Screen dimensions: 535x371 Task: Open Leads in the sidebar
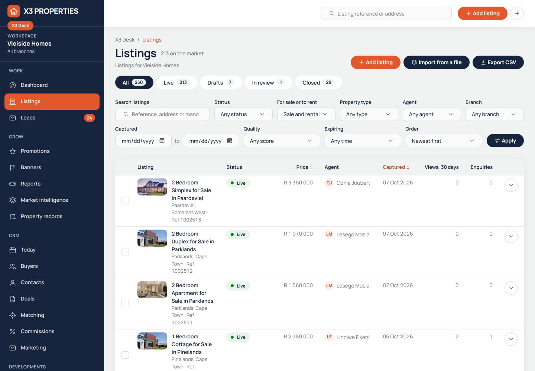tap(52, 118)
